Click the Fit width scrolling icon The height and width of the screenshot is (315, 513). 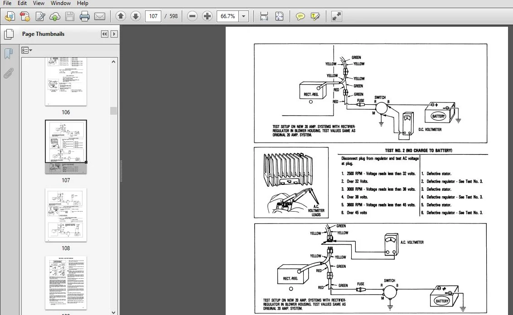tap(264, 16)
